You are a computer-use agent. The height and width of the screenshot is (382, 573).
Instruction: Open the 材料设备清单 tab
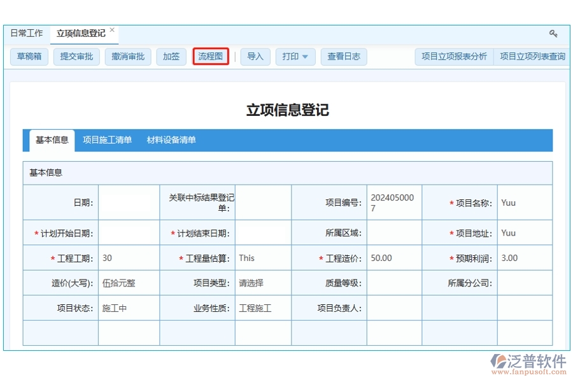pyautogui.click(x=170, y=140)
